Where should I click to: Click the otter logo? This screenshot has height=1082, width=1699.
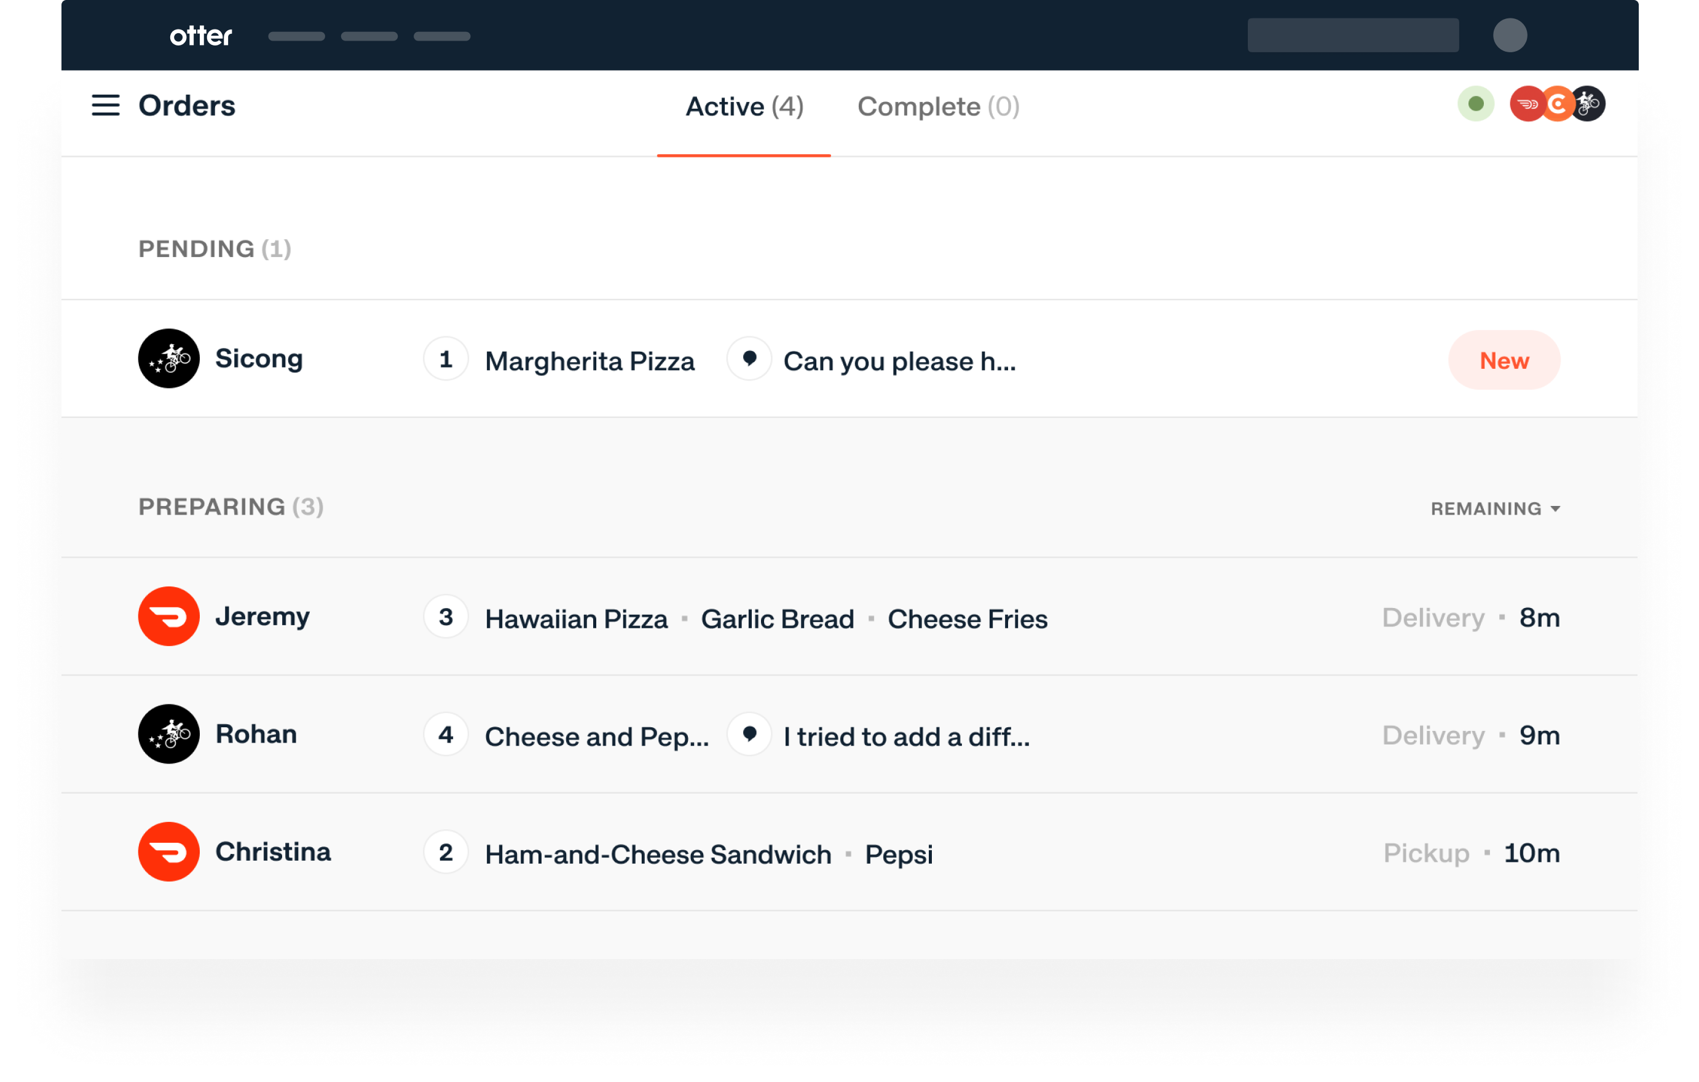pos(200,35)
